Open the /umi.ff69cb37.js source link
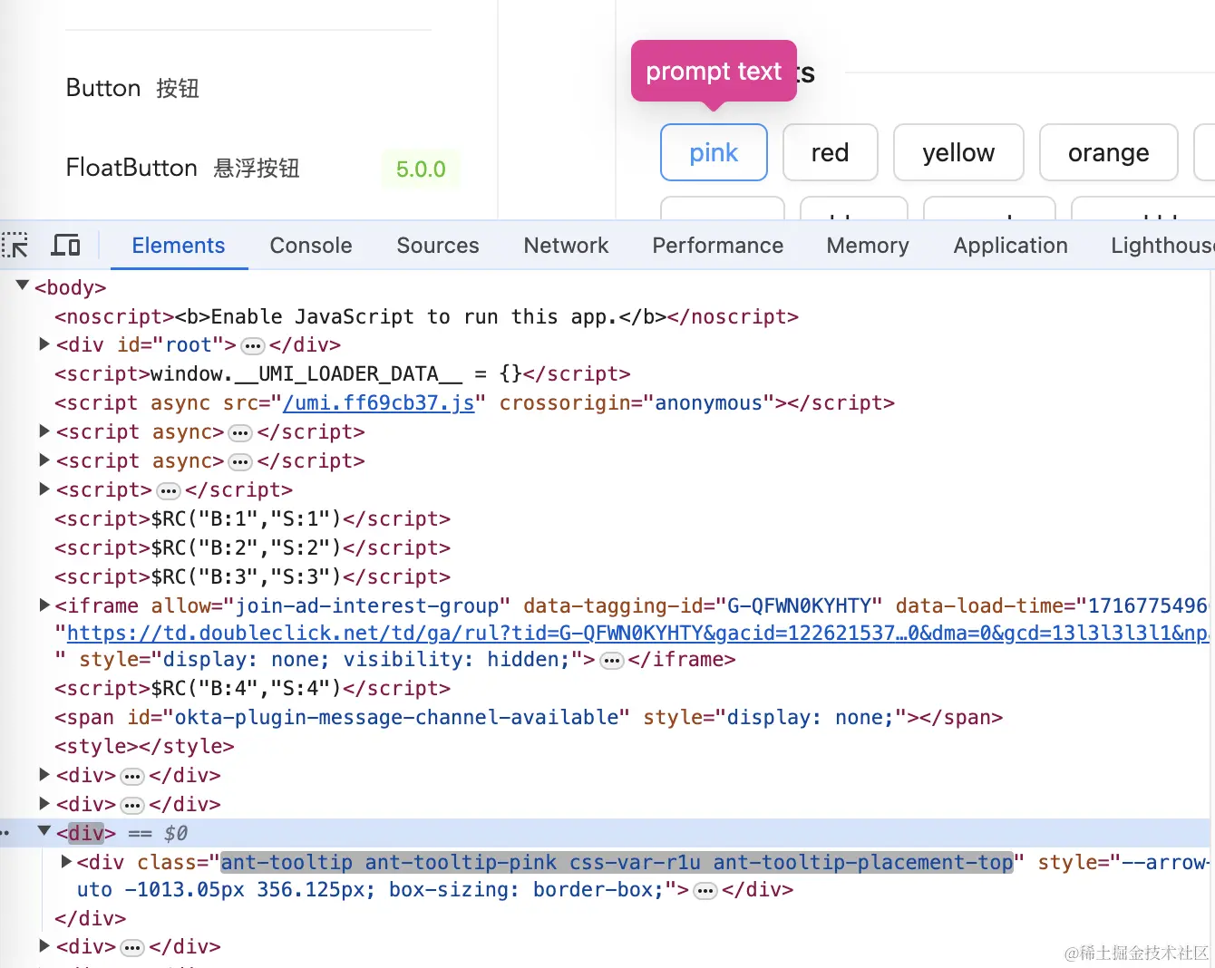This screenshot has width=1215, height=968. 379,402
